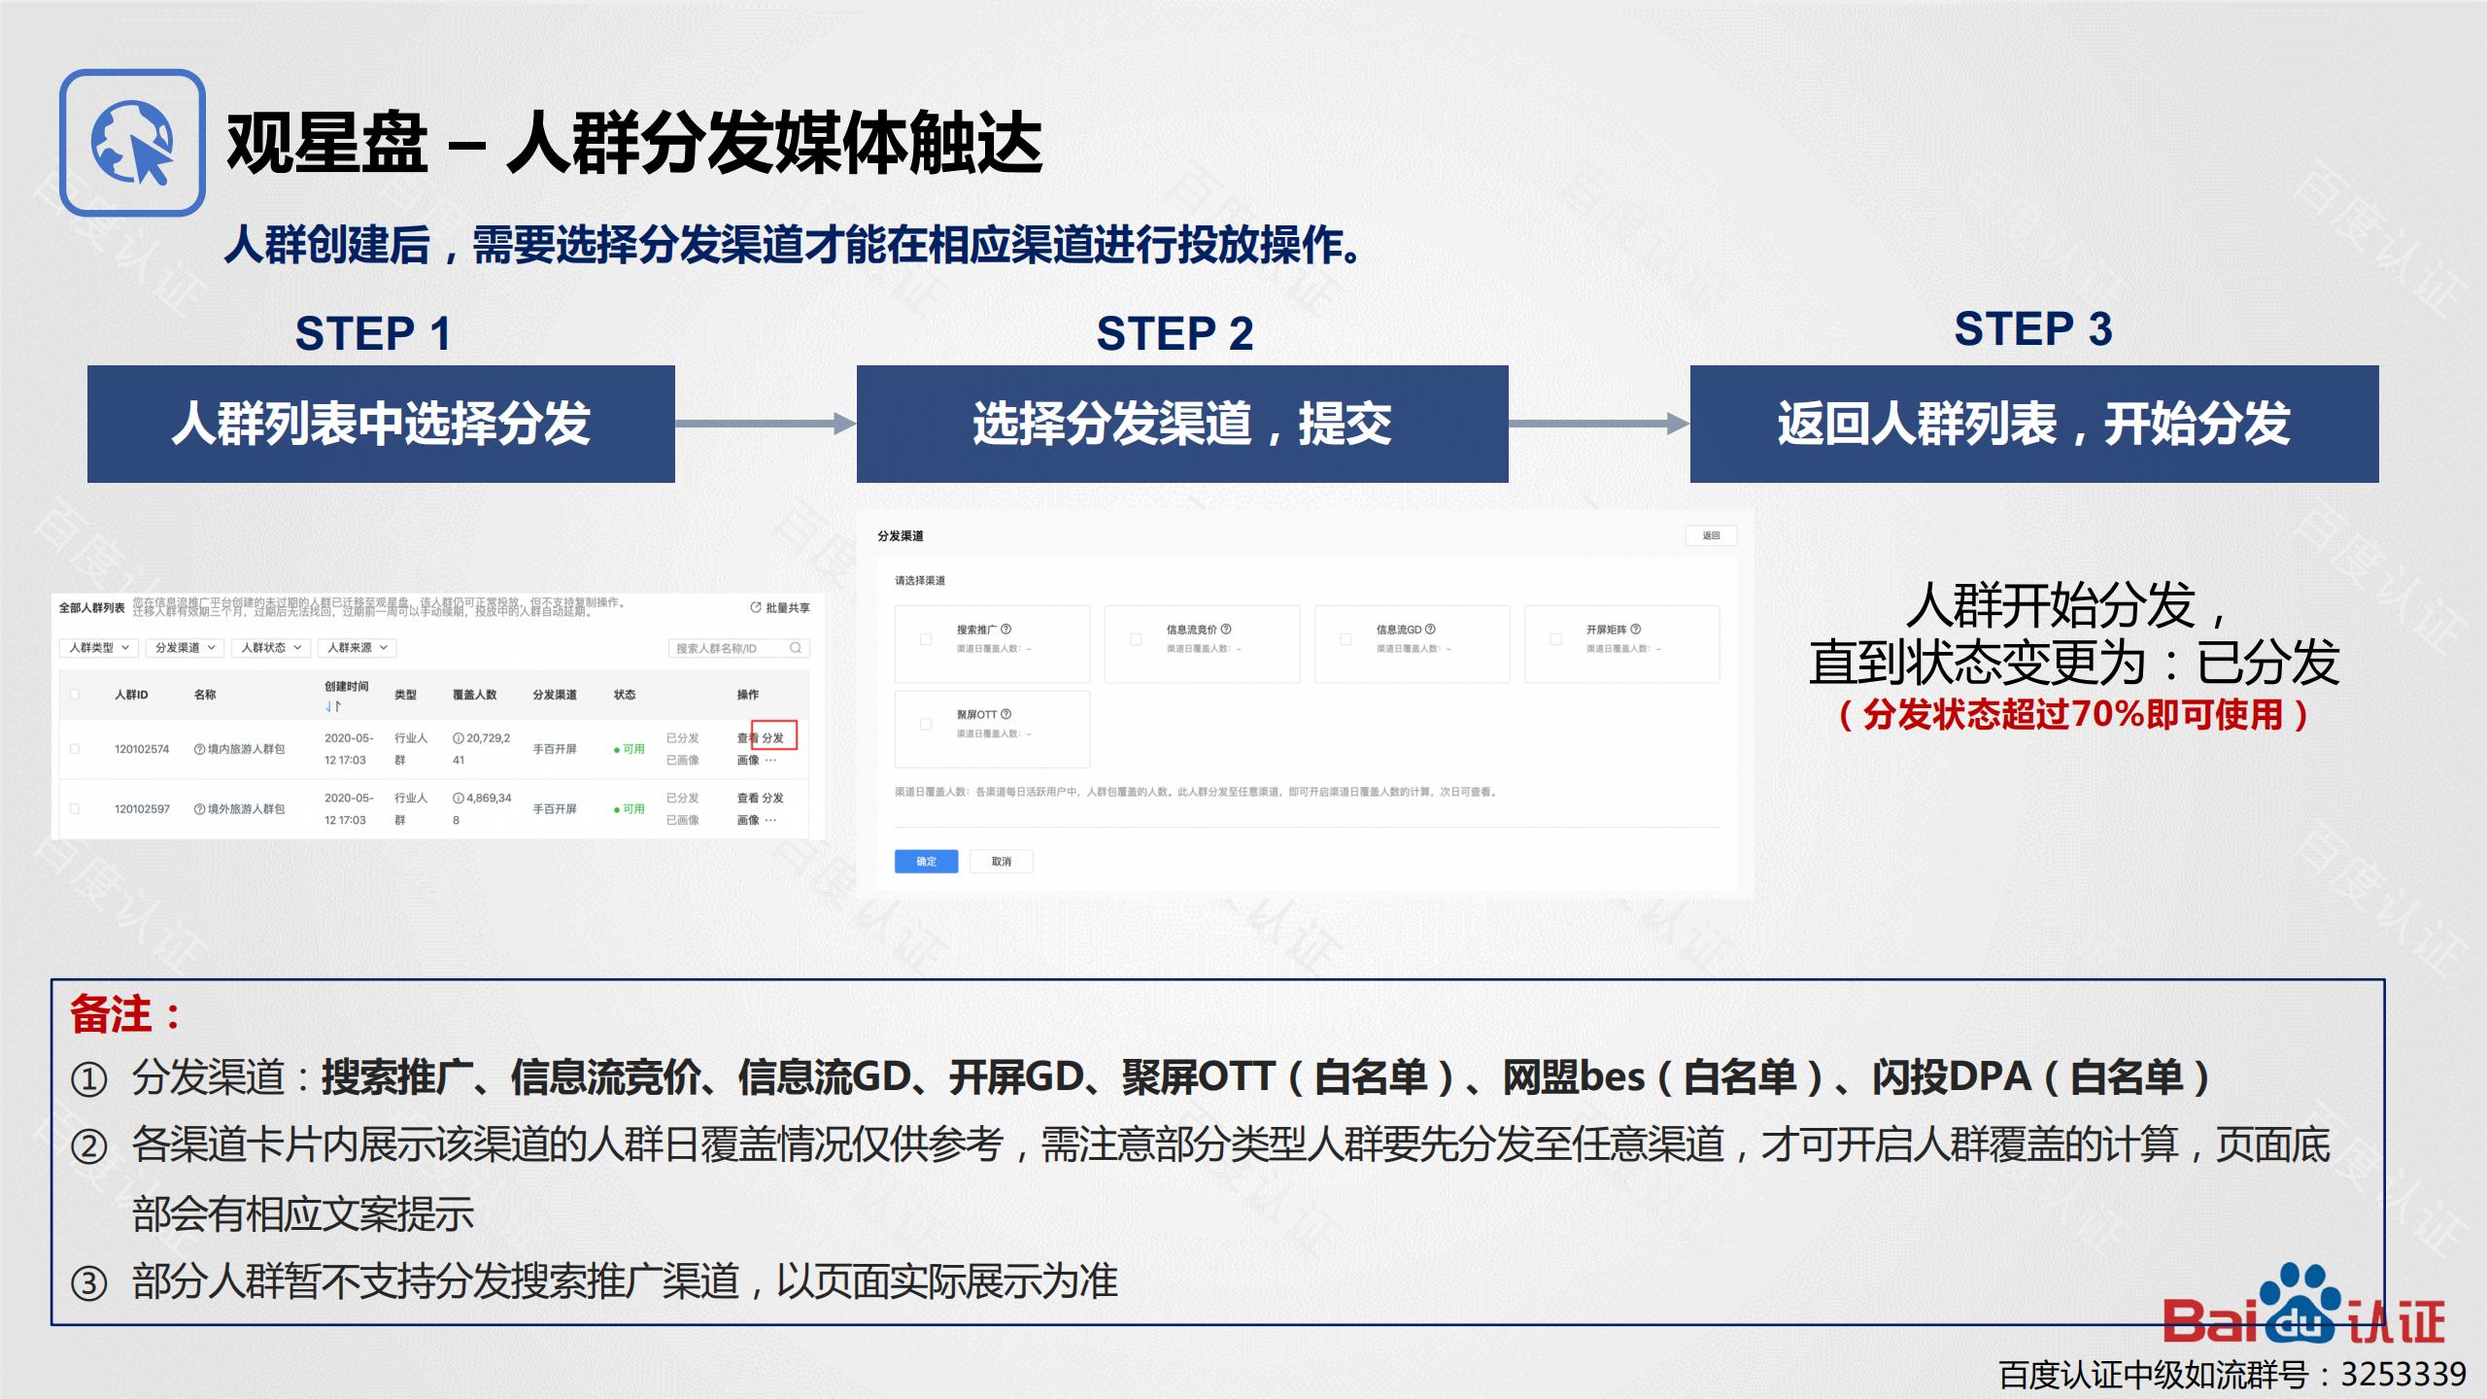Click the 返回 button in 分发渠道 page

point(1712,536)
